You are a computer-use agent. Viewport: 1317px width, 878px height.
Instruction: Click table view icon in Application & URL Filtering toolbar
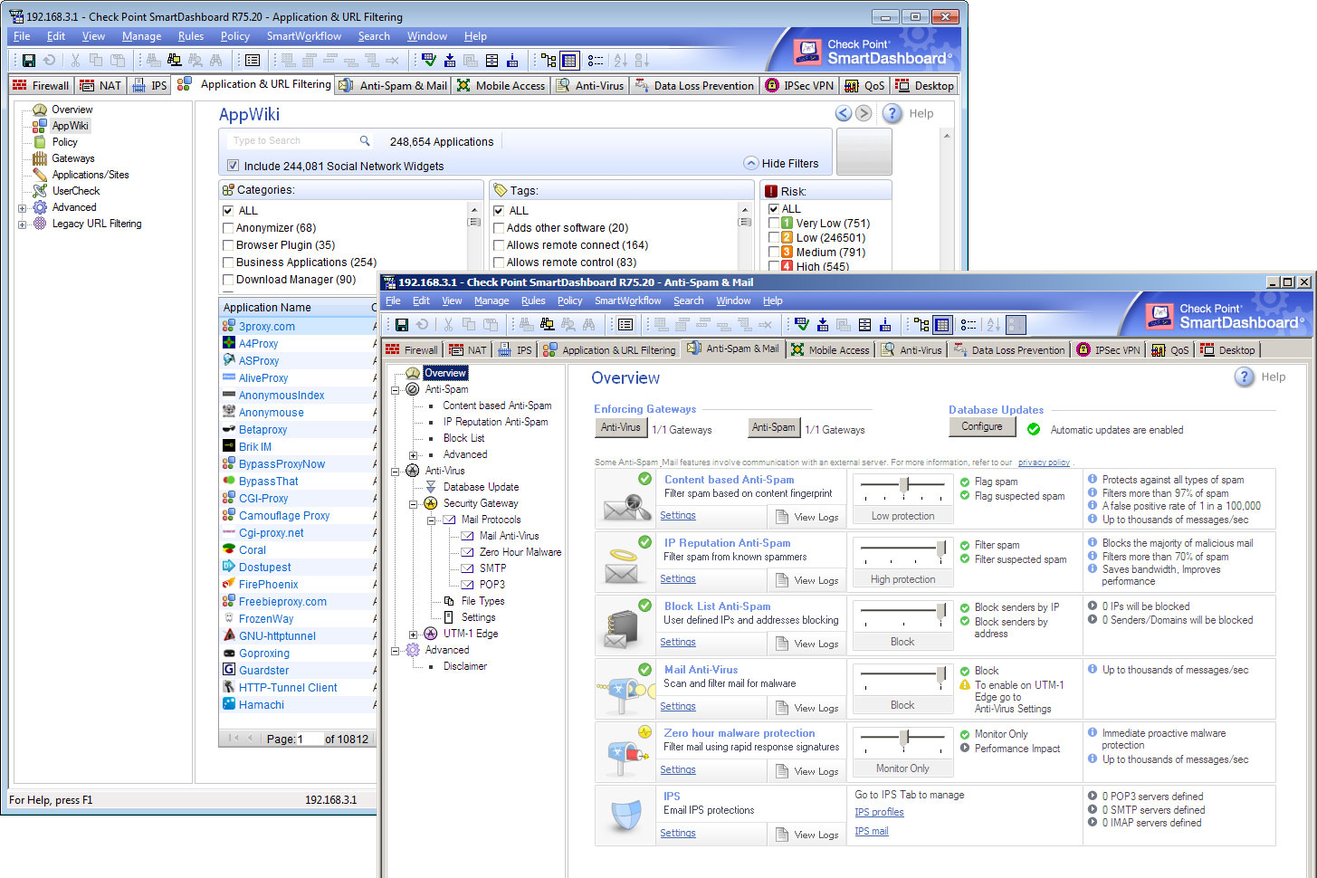click(569, 61)
